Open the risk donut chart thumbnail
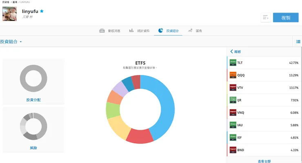The image size is (302, 163). (x=33, y=126)
